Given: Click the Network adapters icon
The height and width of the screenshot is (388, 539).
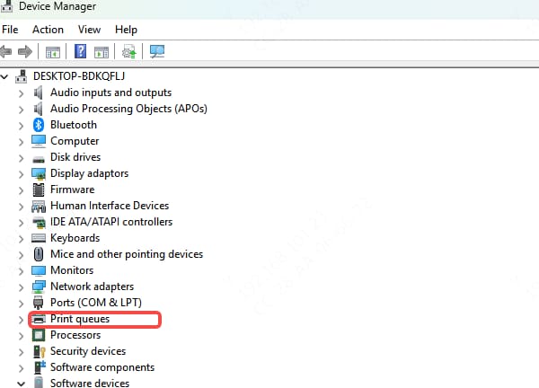Looking at the screenshot, I should [x=39, y=287].
